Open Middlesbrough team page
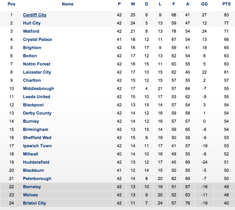The width and height of the screenshot is (235, 210). click(x=39, y=88)
